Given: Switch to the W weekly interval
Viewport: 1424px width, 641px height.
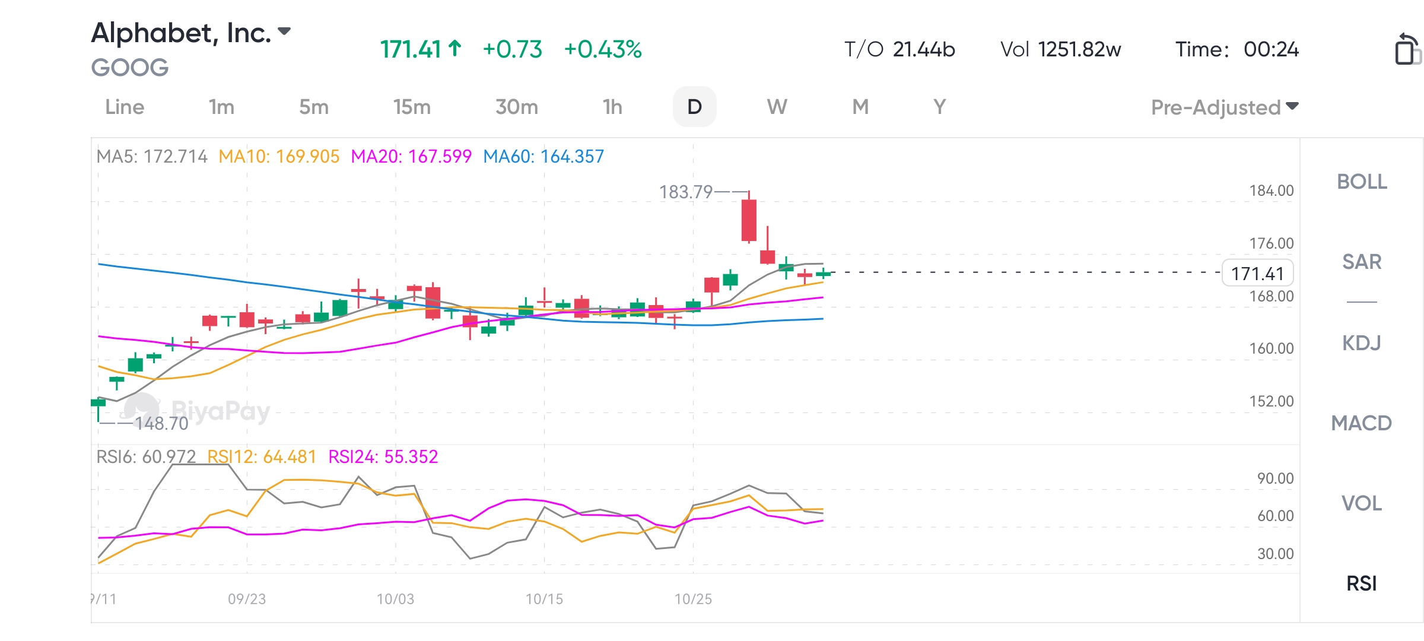Looking at the screenshot, I should 777,107.
